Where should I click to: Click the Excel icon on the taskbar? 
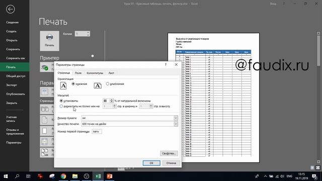[98, 176]
